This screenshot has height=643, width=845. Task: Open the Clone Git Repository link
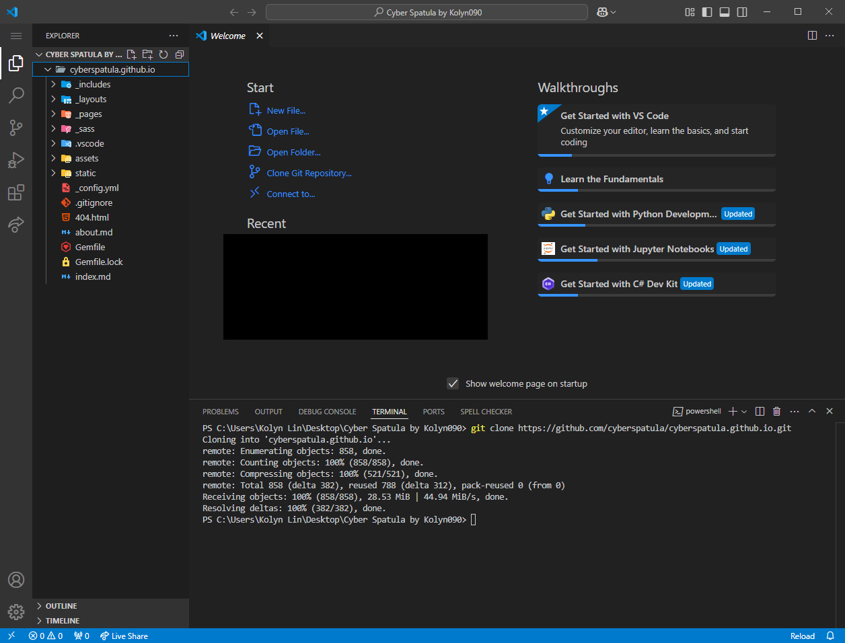tap(306, 173)
